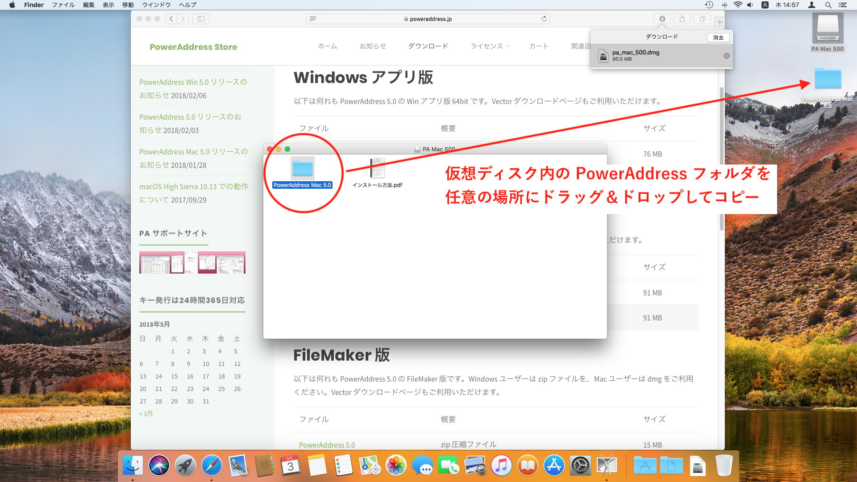This screenshot has width=857, height=482.
Task: Click the reload page icon
Action: [x=544, y=19]
